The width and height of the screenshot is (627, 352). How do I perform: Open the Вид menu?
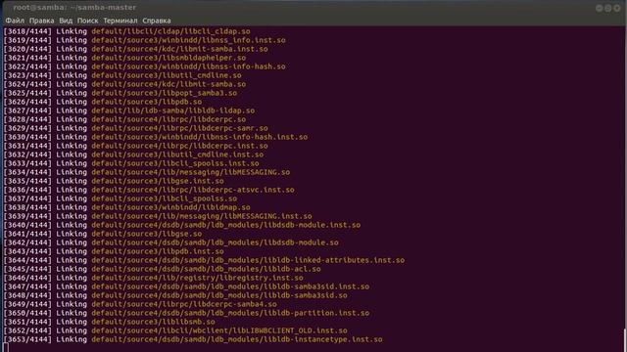(66, 21)
